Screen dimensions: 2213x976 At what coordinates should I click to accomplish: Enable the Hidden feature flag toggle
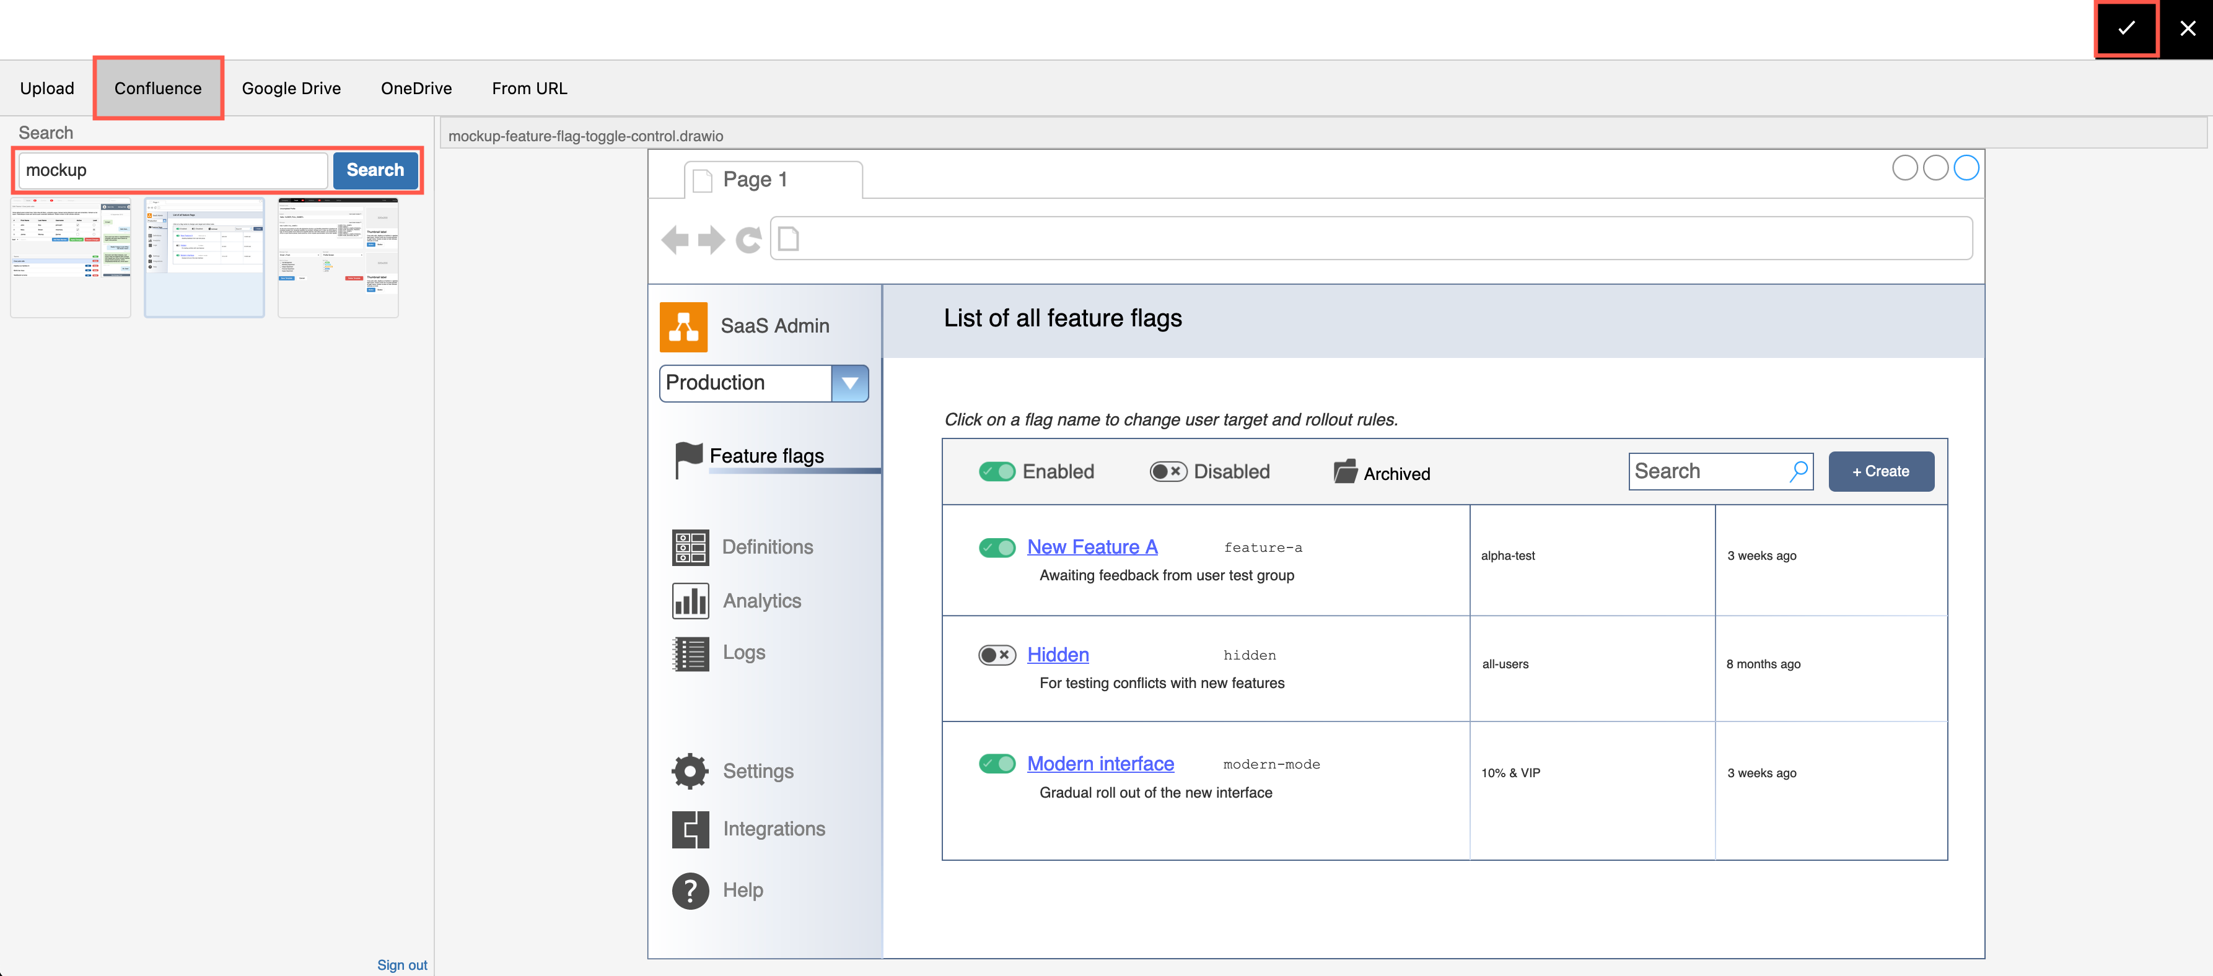(x=997, y=654)
